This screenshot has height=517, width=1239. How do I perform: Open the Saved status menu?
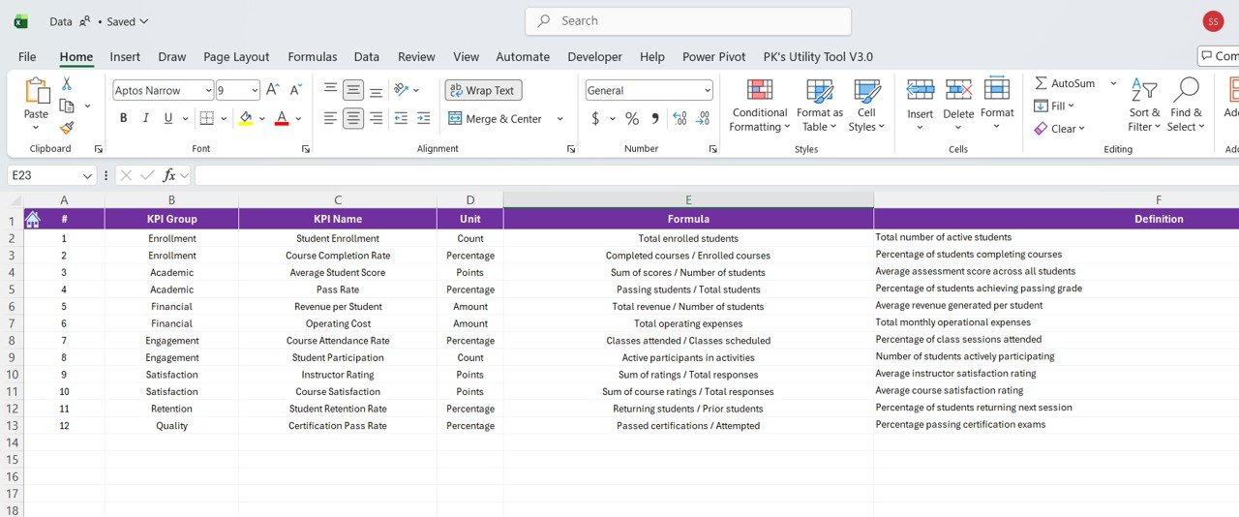click(127, 21)
